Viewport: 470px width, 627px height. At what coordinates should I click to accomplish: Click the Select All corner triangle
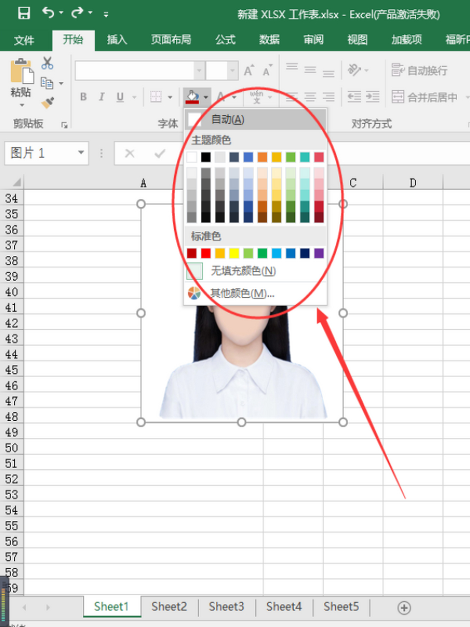pos(17,183)
